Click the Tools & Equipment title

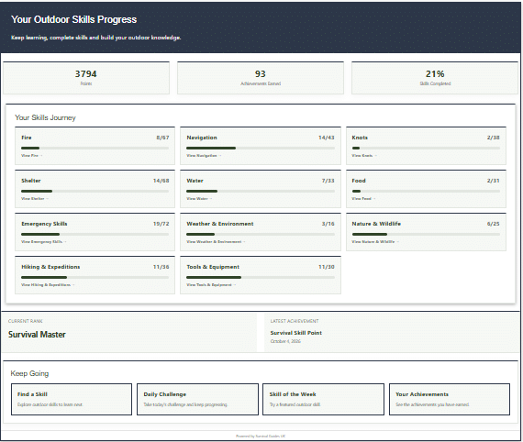tap(213, 267)
